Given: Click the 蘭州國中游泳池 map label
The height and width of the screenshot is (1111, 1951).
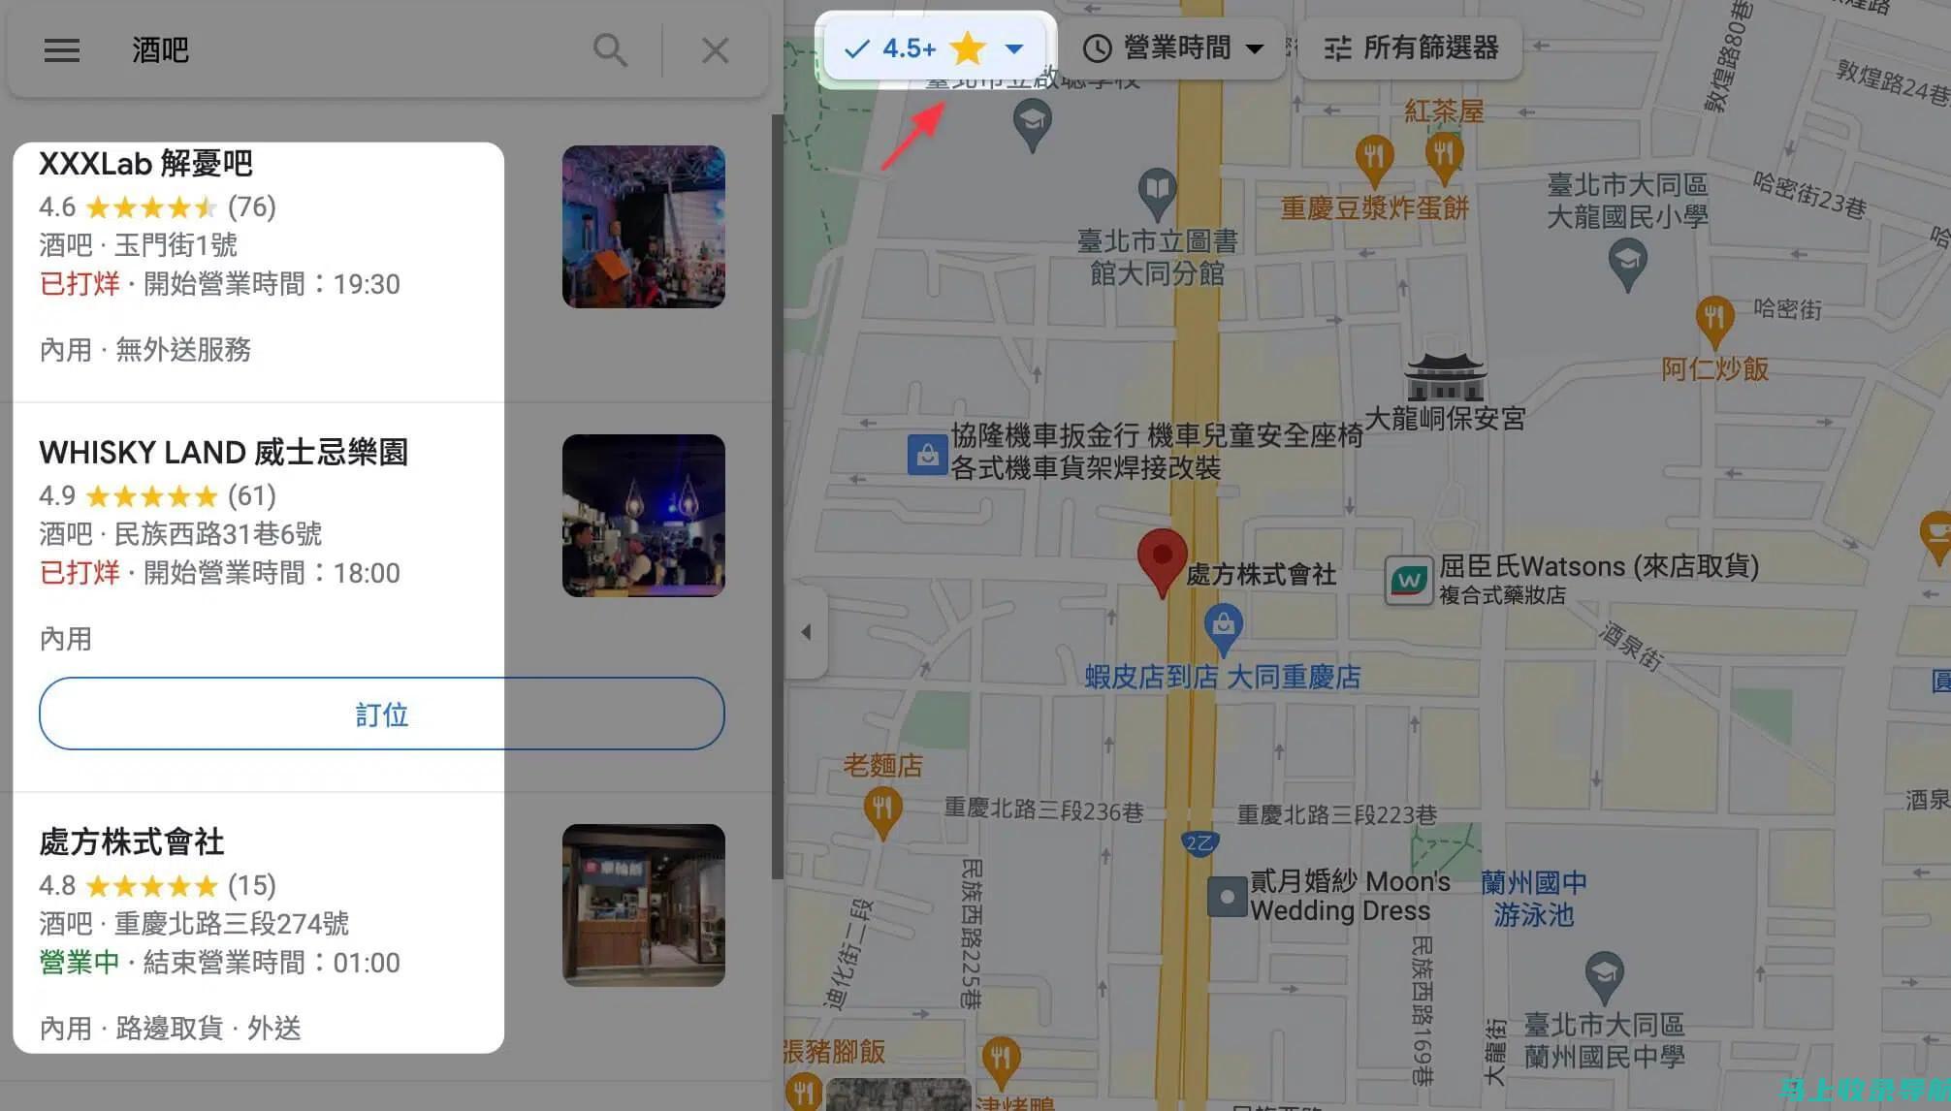Looking at the screenshot, I should click(1533, 898).
